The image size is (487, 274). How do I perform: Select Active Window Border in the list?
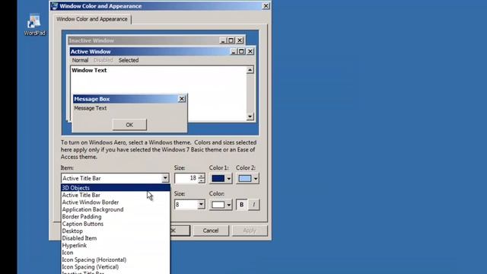pyautogui.click(x=116, y=202)
